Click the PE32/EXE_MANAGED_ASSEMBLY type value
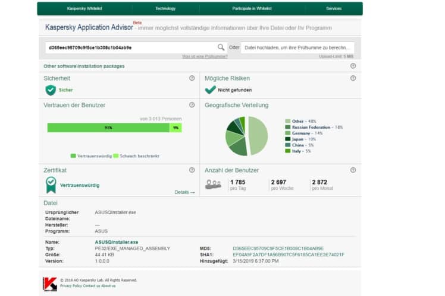 point(133,249)
